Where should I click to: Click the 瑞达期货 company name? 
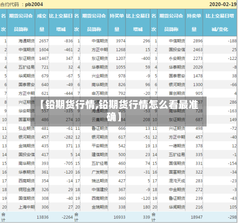point(99,181)
